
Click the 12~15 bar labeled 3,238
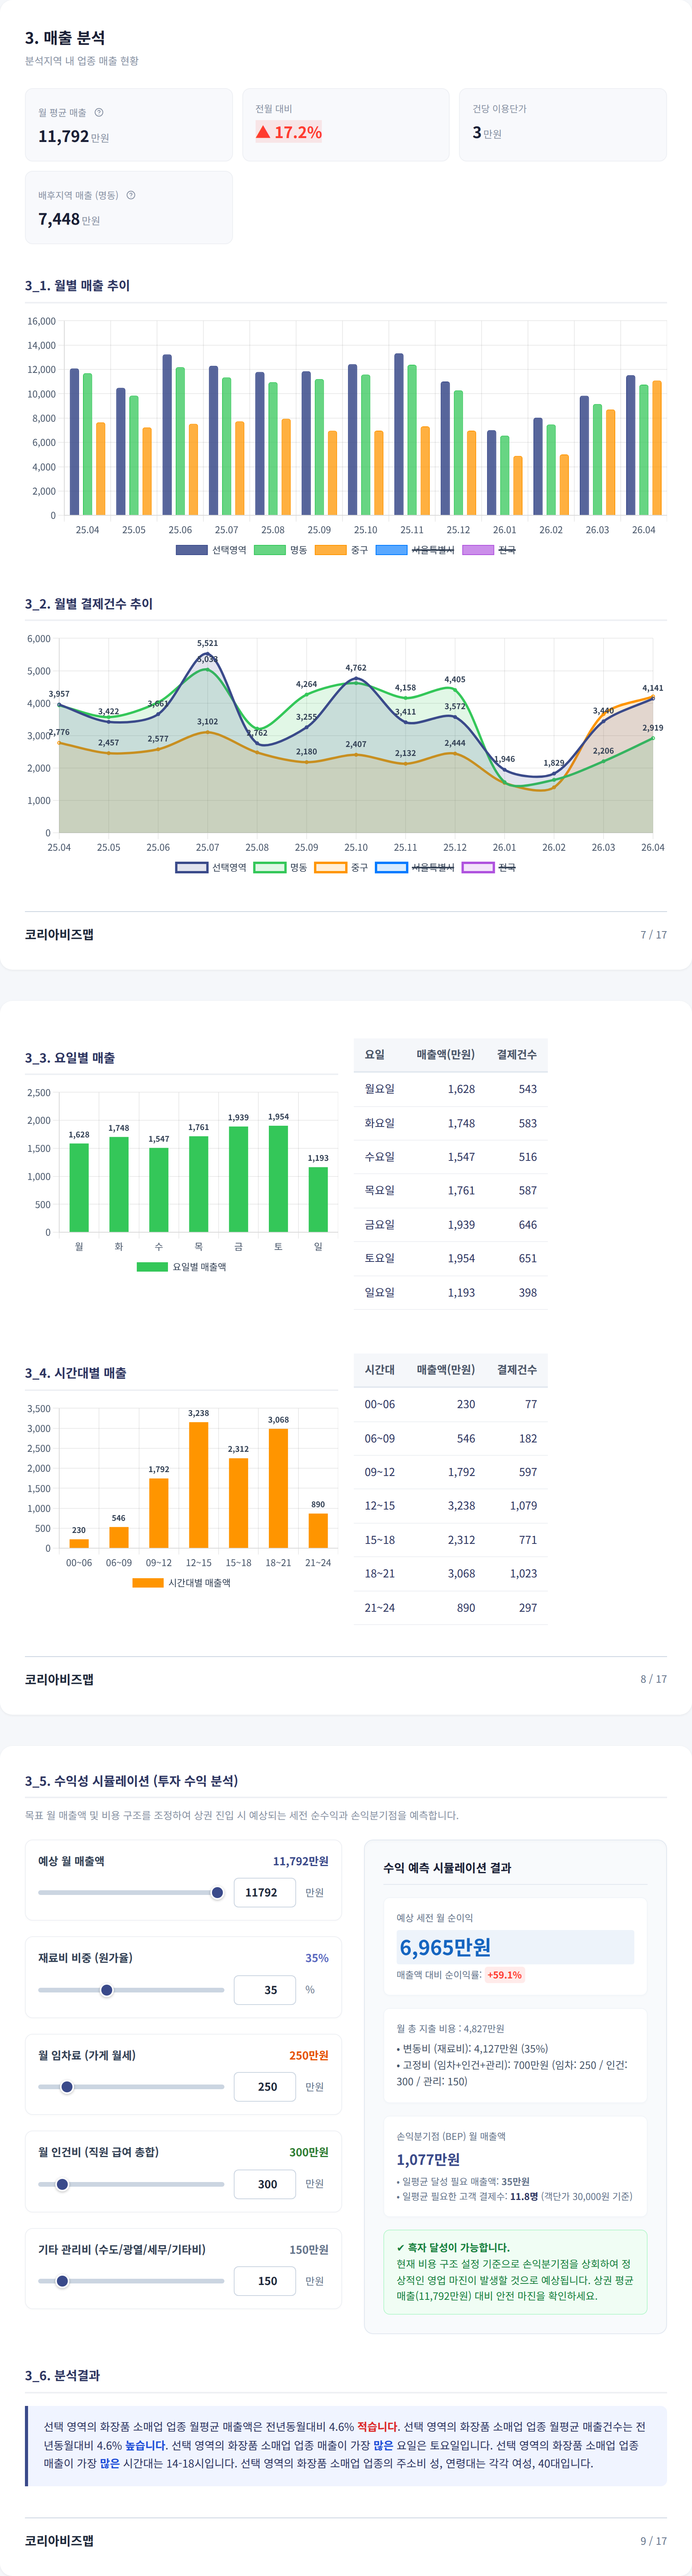(199, 1485)
